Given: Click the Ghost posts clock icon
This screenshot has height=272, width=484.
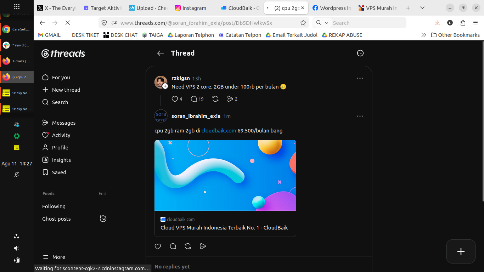Looking at the screenshot, I should (103, 219).
